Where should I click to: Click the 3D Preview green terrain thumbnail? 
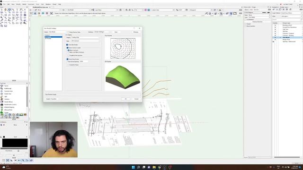coord(123,77)
